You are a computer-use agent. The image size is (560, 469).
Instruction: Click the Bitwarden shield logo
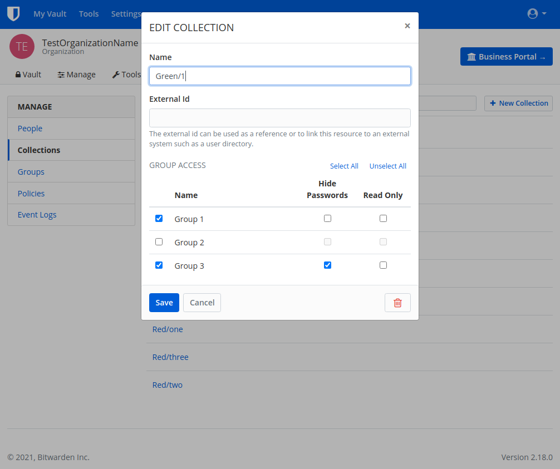(13, 14)
